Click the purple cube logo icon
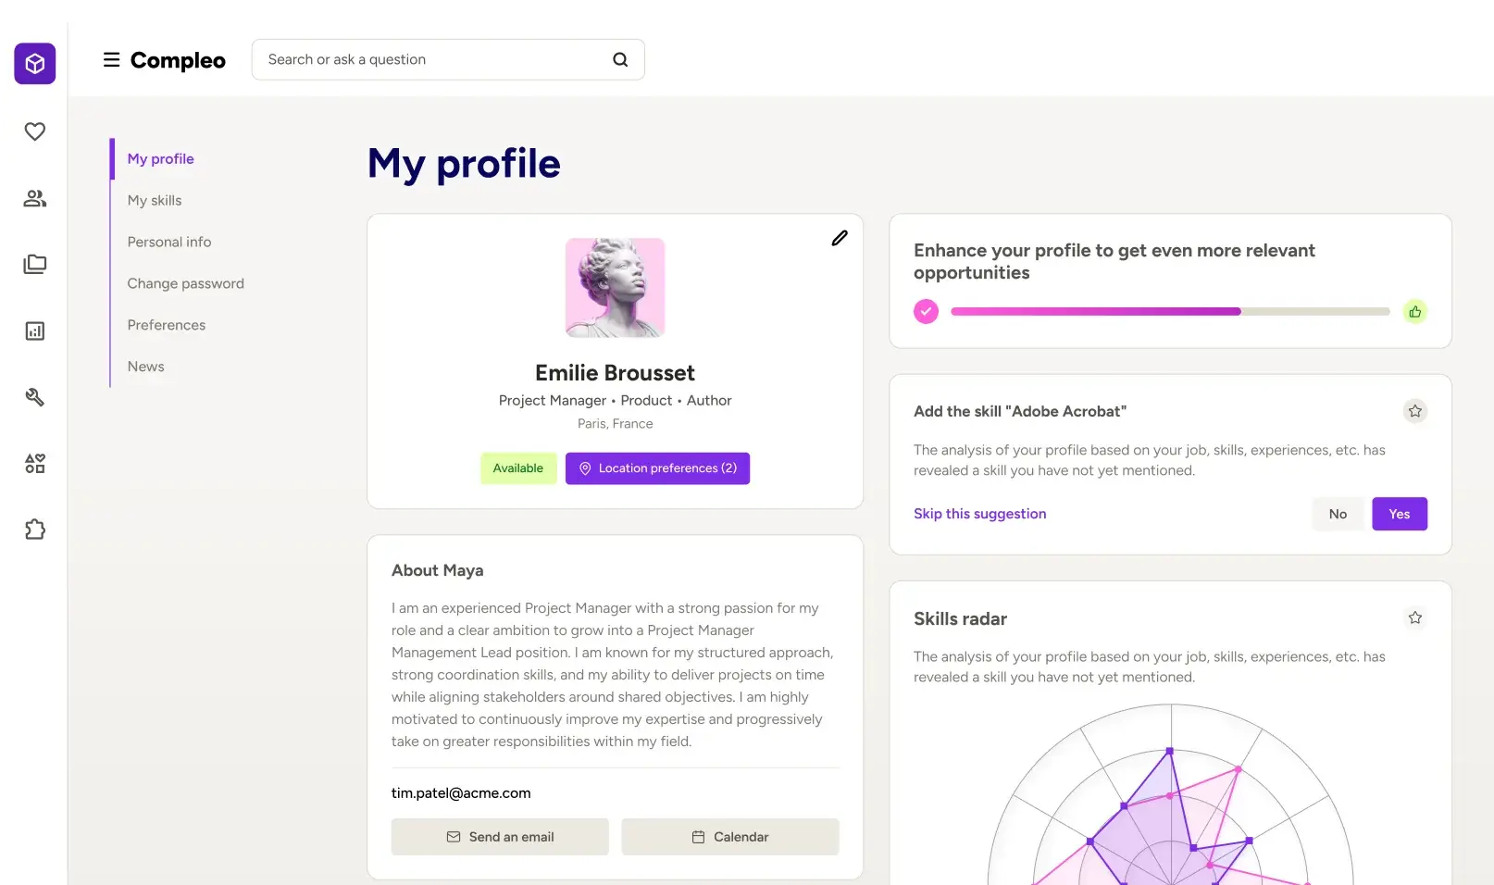 (x=35, y=64)
